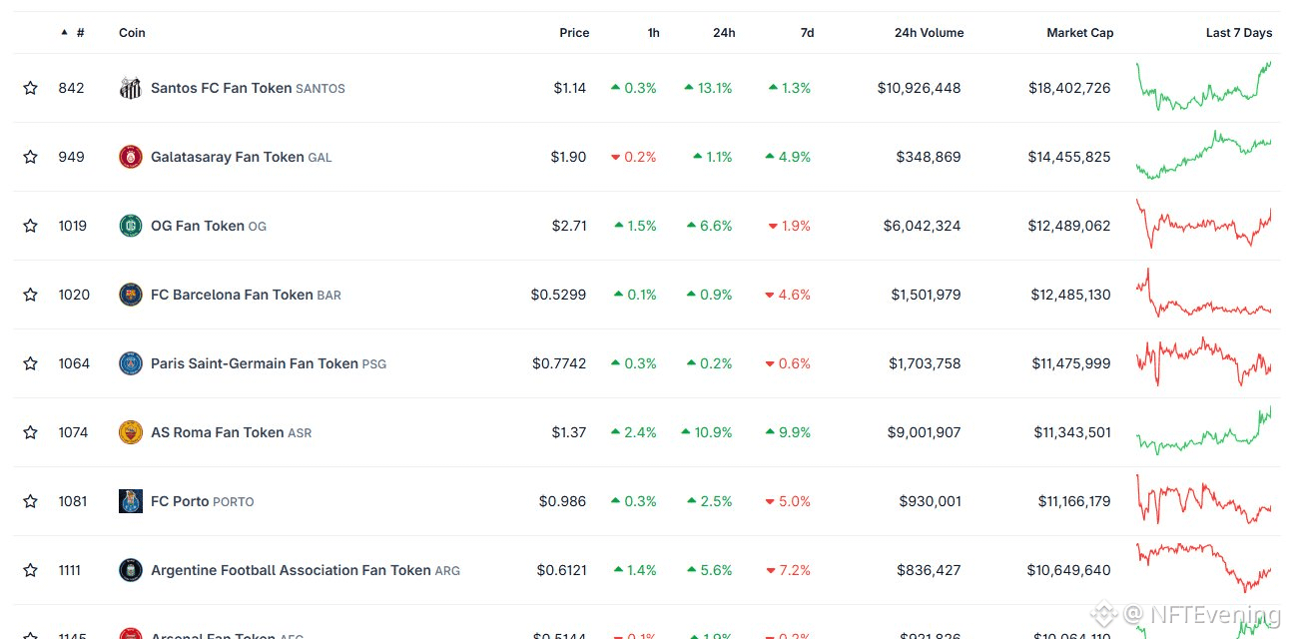Click FC Porto crest icon
This screenshot has height=639, width=1289.
point(131,501)
